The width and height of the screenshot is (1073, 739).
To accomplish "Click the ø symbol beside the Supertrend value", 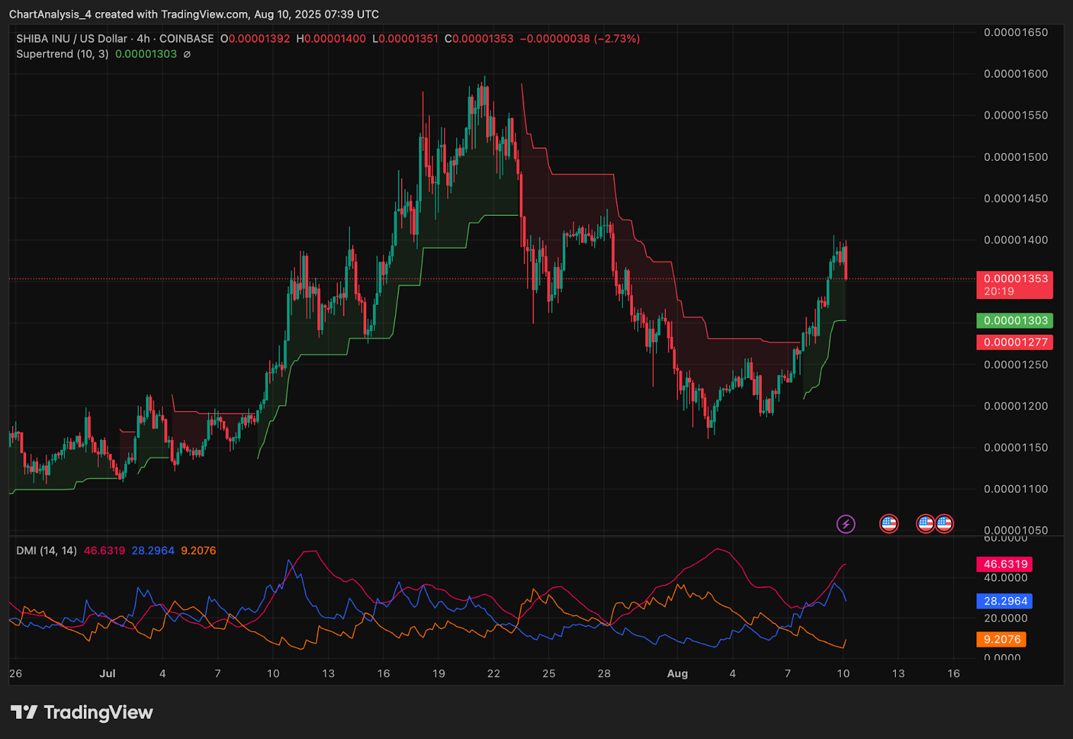I will [187, 54].
